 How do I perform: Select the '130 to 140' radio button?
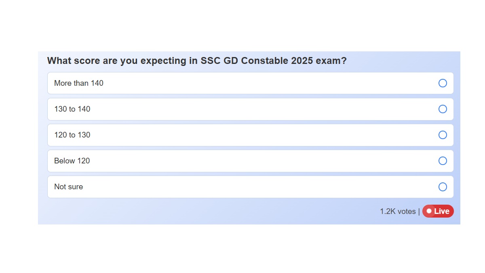(443, 109)
